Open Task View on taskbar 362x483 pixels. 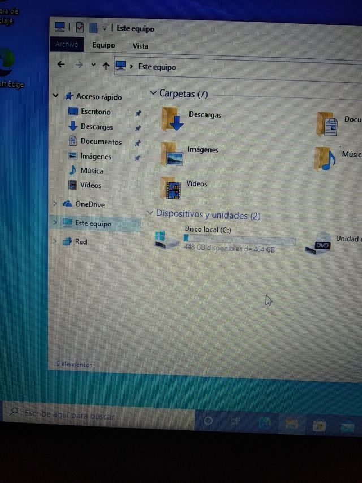point(235,421)
